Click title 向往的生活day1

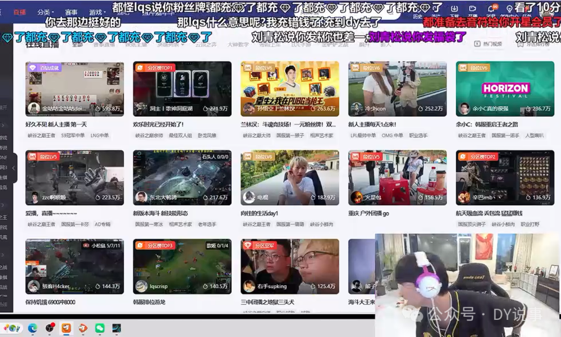[x=259, y=213]
